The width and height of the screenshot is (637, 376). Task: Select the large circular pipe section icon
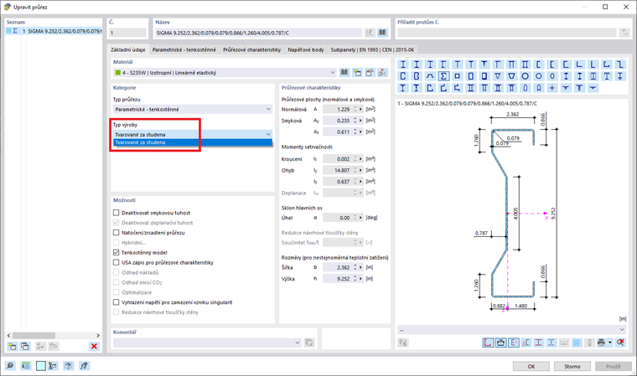[525, 76]
